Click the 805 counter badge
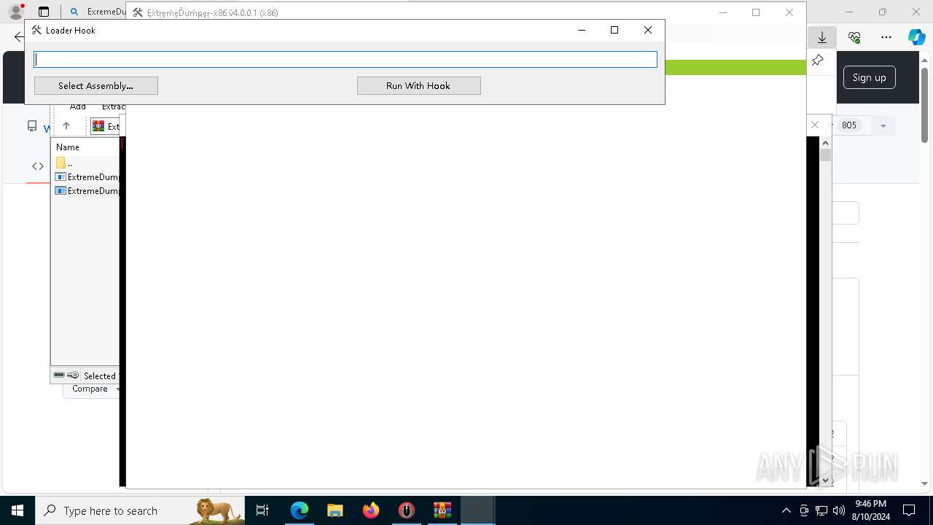Image resolution: width=933 pixels, height=525 pixels. click(848, 125)
